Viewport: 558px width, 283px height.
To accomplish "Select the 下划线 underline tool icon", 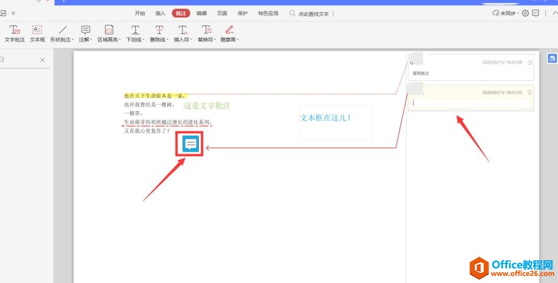I will [x=135, y=30].
